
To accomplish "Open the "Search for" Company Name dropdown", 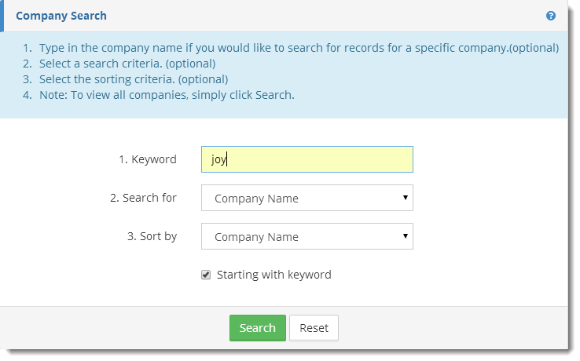I will 307,199.
